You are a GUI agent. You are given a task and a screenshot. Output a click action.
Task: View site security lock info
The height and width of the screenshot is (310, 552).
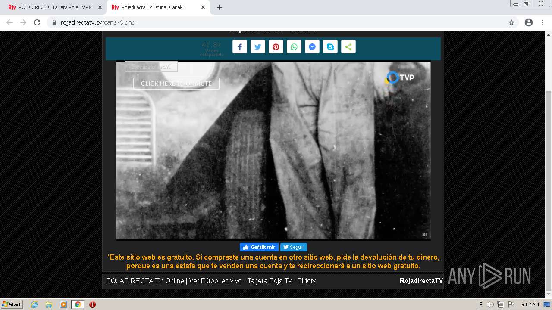(54, 22)
